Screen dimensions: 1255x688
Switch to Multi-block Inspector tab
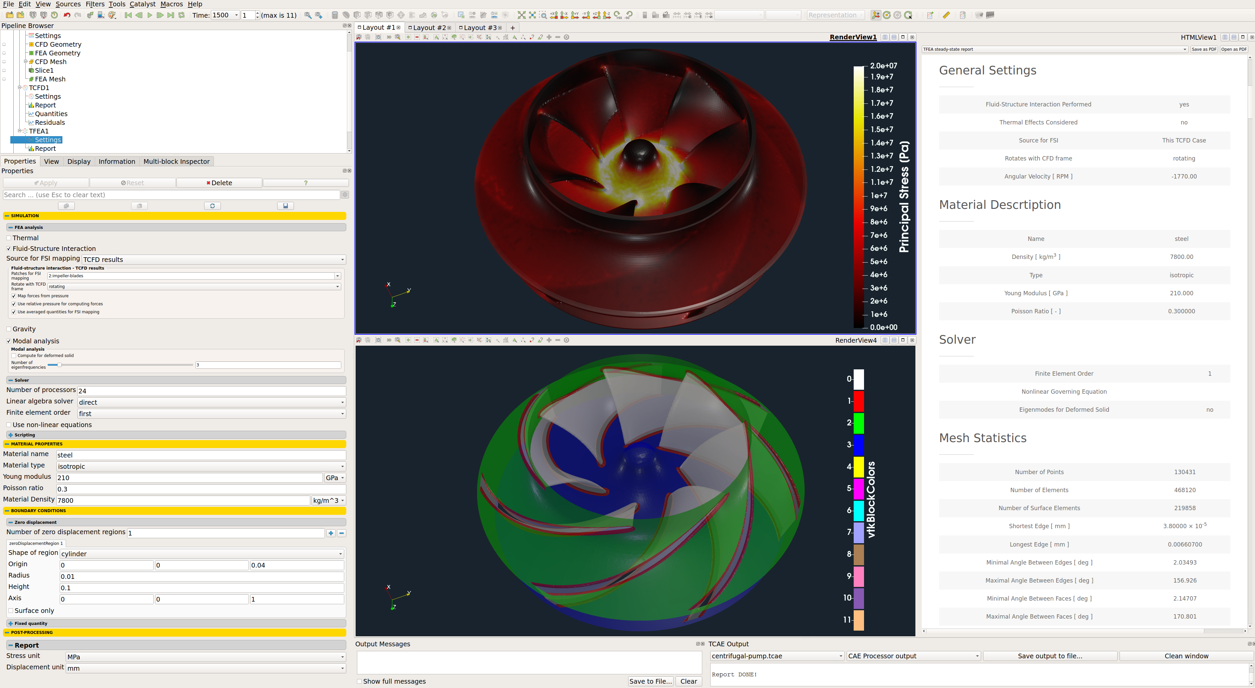(176, 161)
